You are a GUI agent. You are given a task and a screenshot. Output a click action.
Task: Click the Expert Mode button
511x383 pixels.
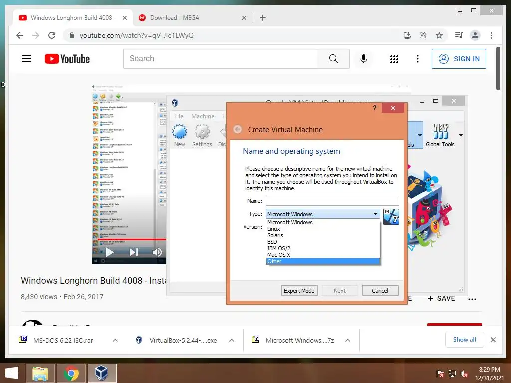[299, 291]
